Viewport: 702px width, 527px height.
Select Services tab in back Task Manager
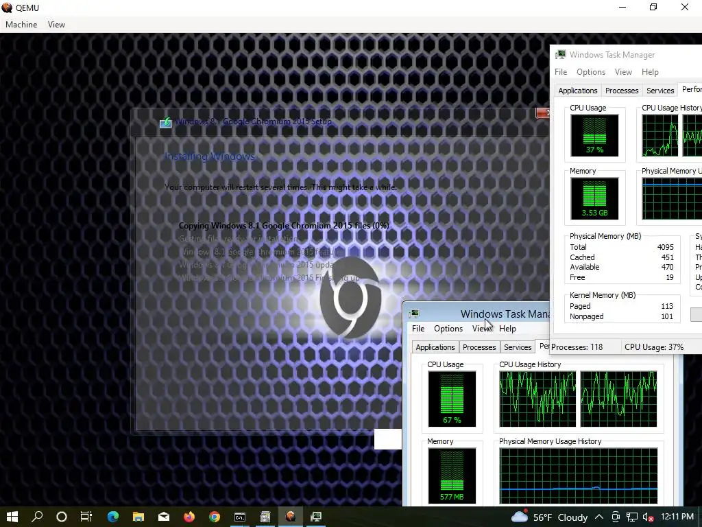[x=660, y=91]
